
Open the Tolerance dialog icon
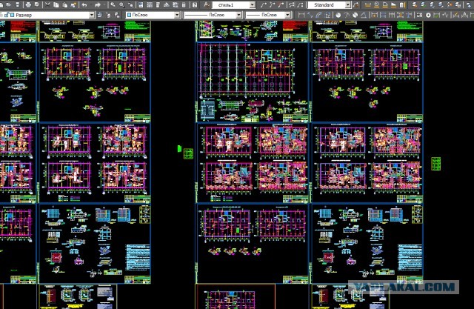coord(419,15)
